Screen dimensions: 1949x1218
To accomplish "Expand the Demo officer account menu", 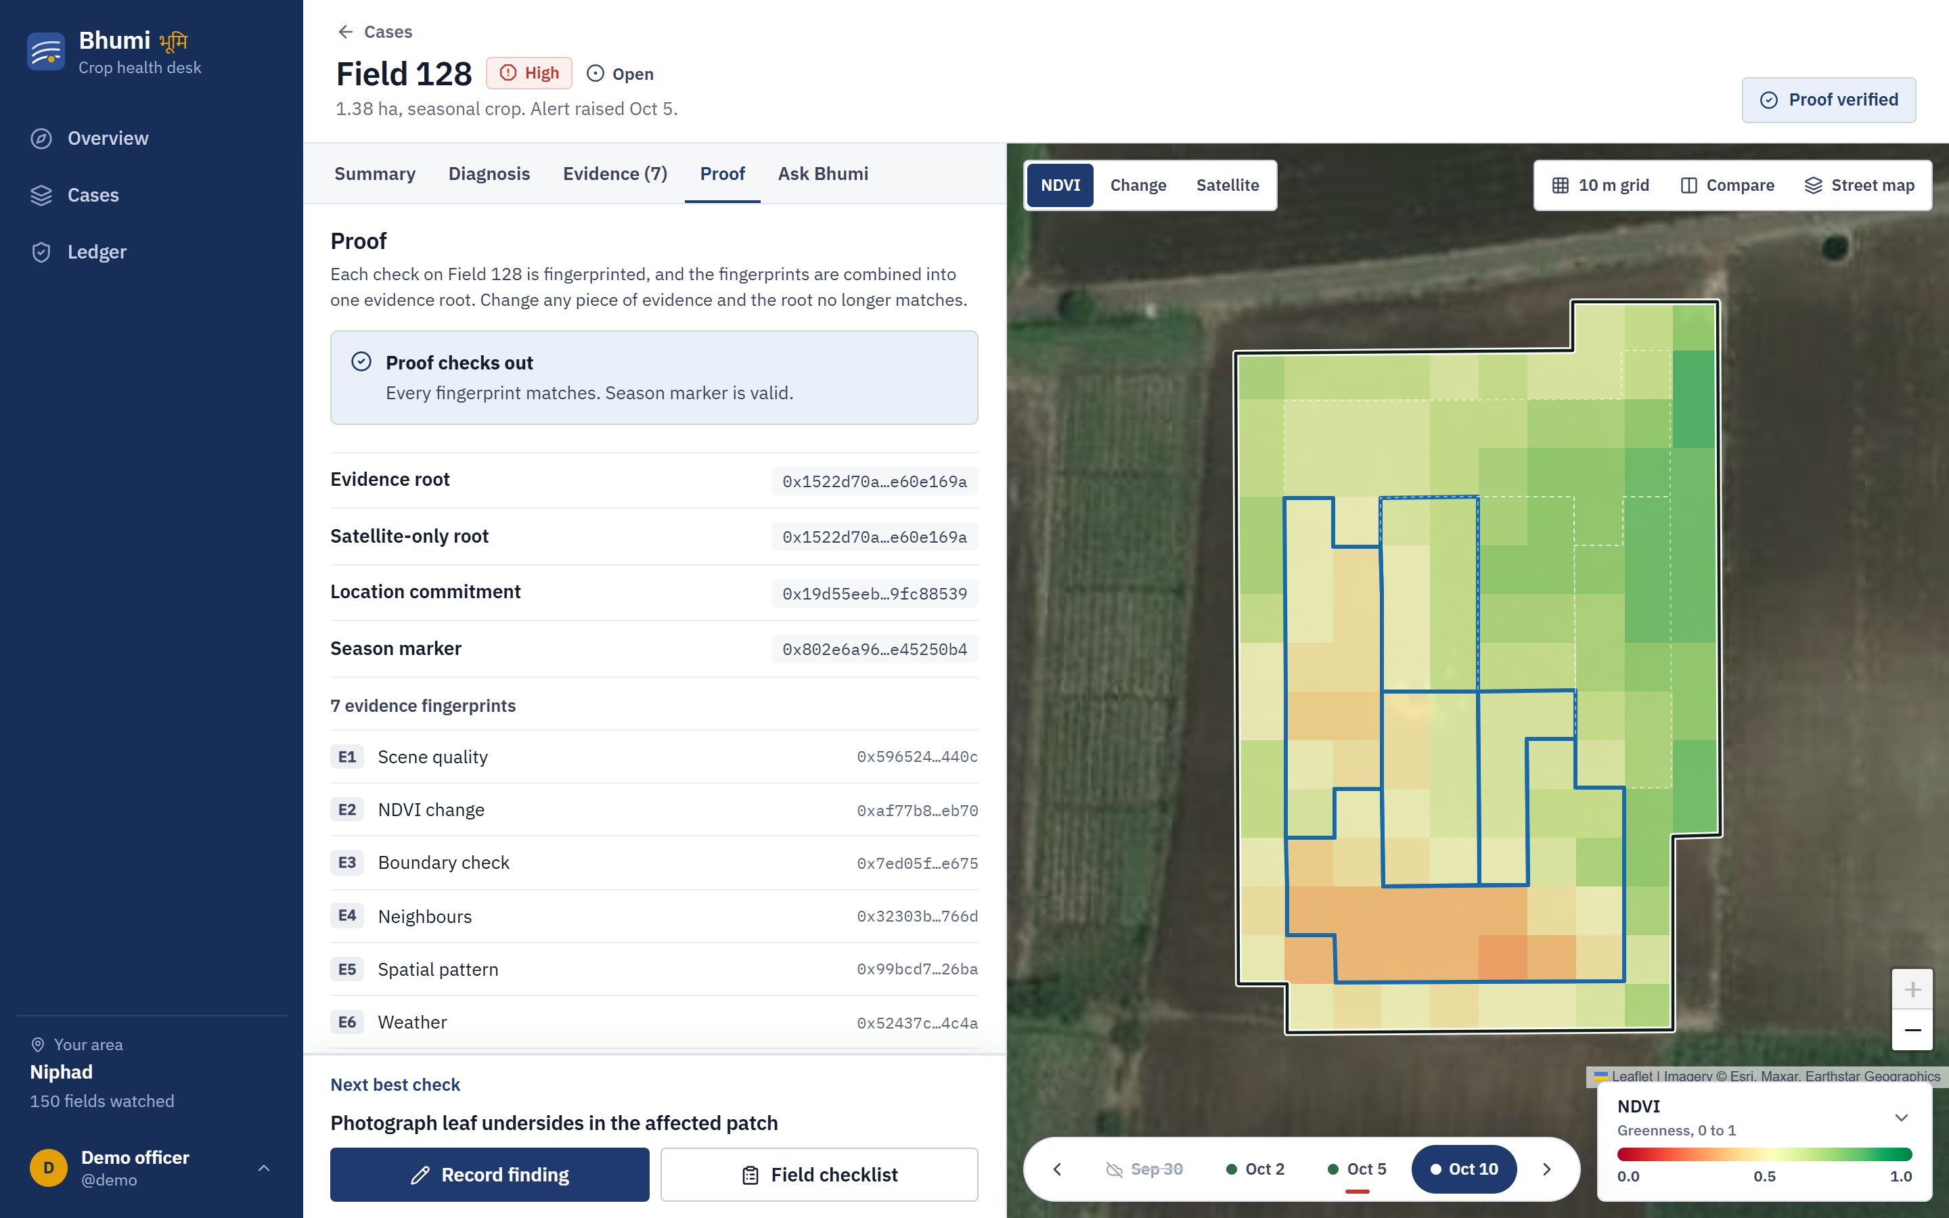I will pyautogui.click(x=264, y=1168).
